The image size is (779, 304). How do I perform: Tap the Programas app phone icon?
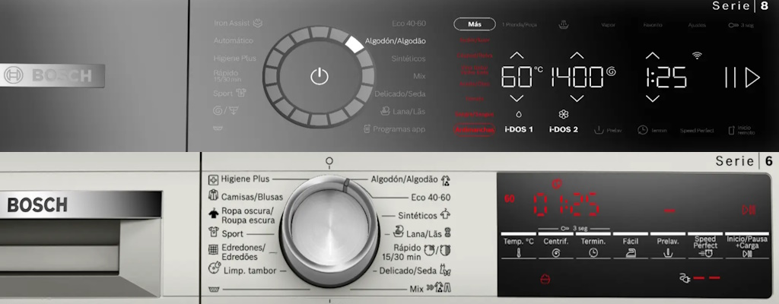coord(367,128)
